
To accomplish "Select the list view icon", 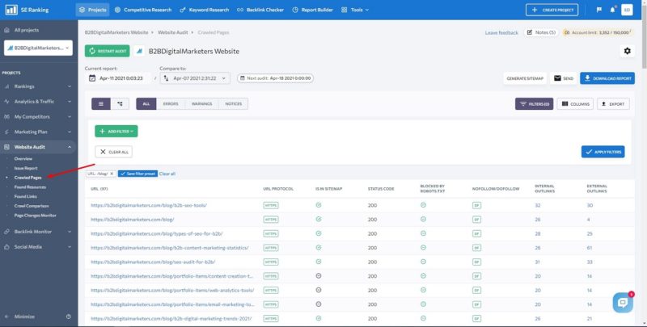I will pyautogui.click(x=101, y=104).
